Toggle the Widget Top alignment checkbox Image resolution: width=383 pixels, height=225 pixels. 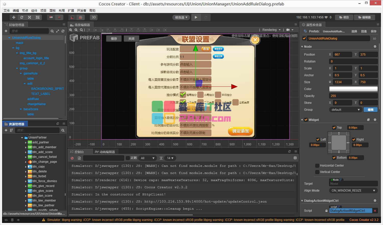334,128
